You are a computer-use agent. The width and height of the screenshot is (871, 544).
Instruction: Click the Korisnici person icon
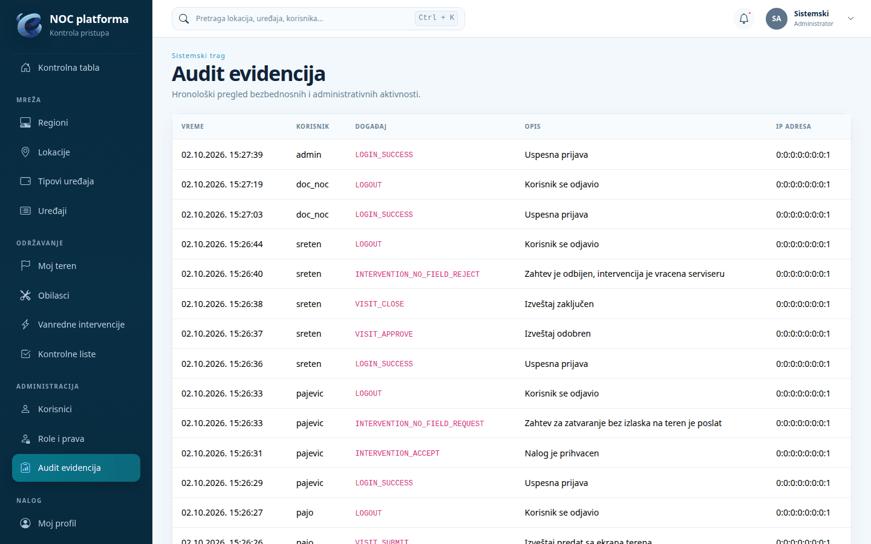[25, 409]
